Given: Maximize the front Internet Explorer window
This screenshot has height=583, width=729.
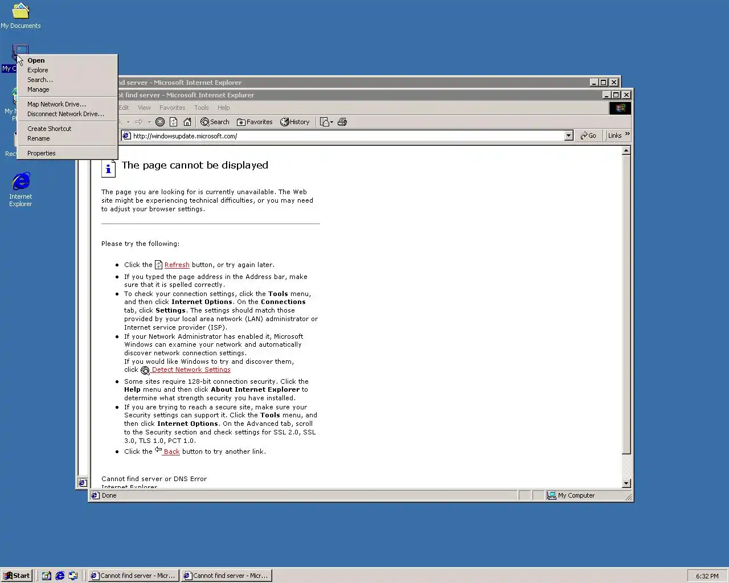Looking at the screenshot, I should (x=616, y=95).
